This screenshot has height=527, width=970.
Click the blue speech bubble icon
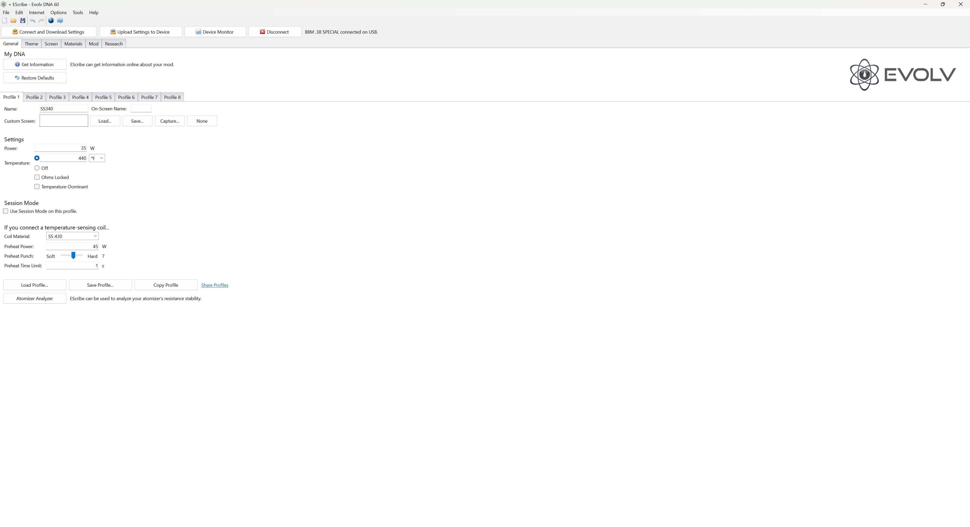[x=60, y=21]
